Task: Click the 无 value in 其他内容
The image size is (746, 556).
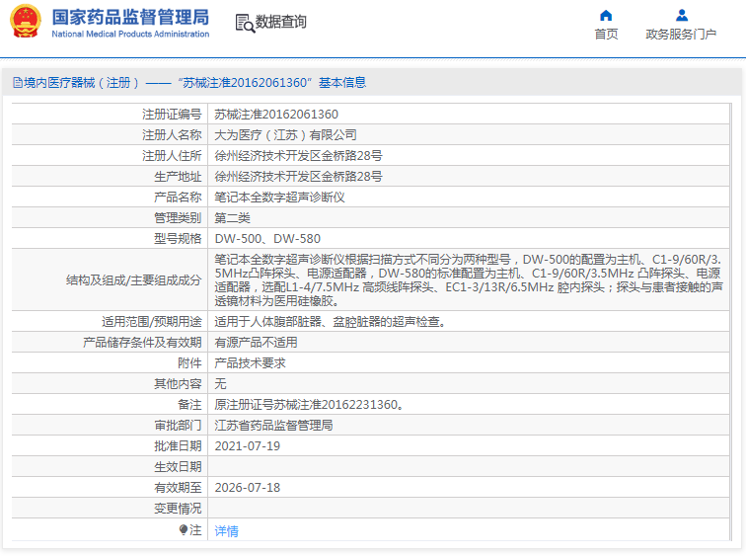Action: (x=220, y=384)
